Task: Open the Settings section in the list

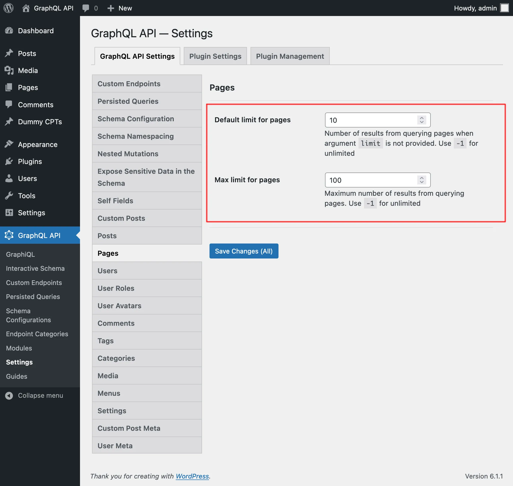Action: click(x=147, y=410)
